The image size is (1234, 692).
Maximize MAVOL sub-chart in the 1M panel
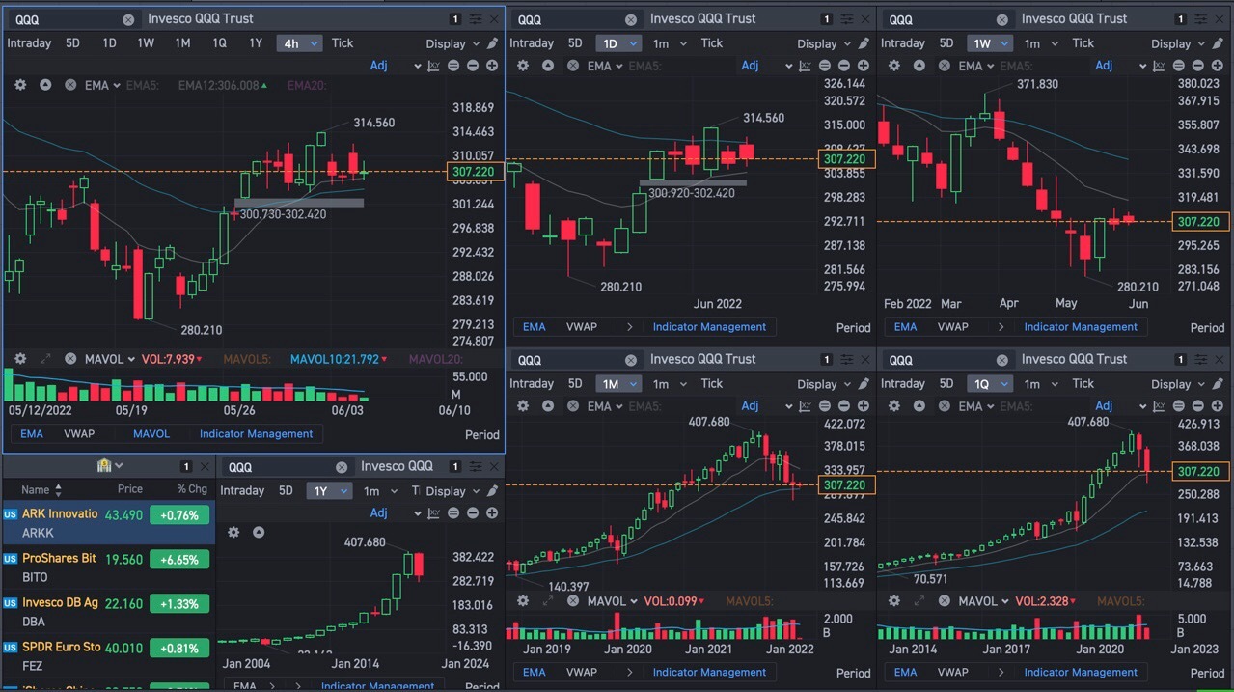tap(548, 601)
